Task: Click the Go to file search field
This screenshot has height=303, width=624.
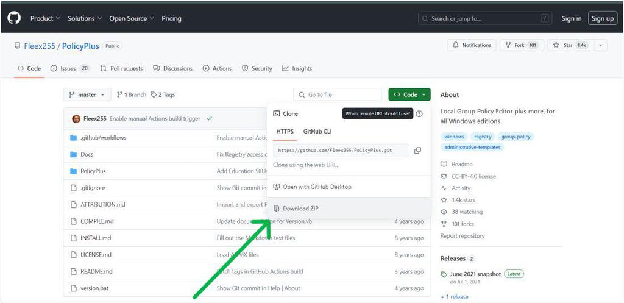Action: tap(338, 94)
